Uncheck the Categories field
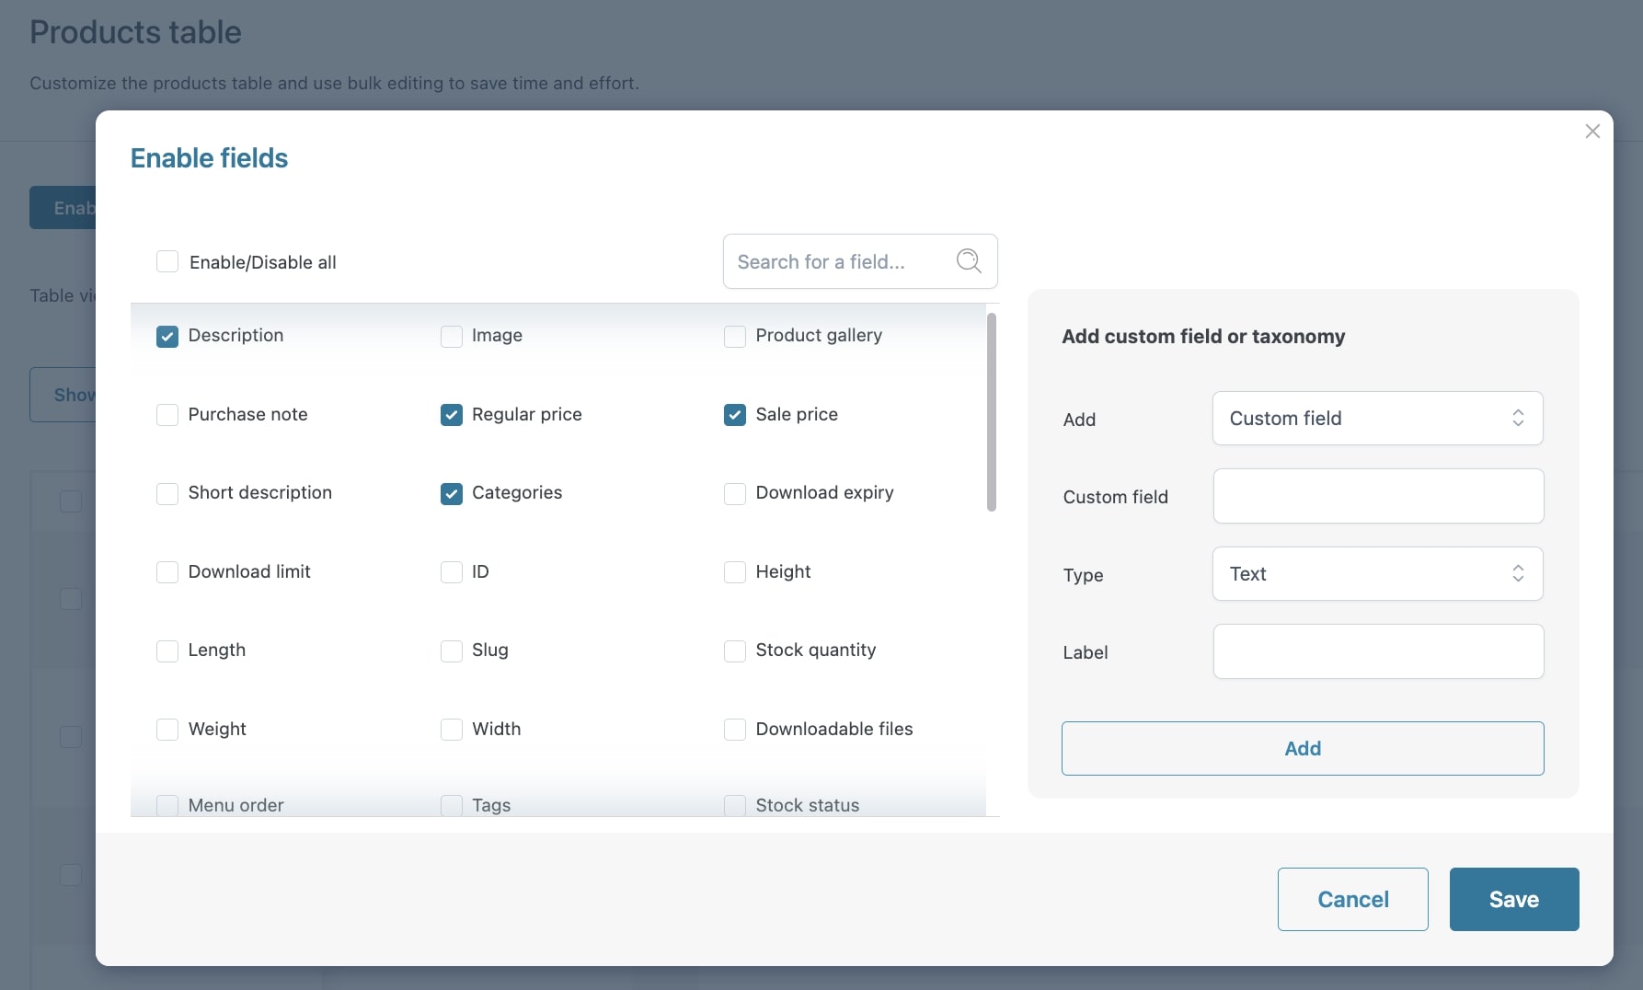Screen dimensions: 1643x990 click(452, 494)
